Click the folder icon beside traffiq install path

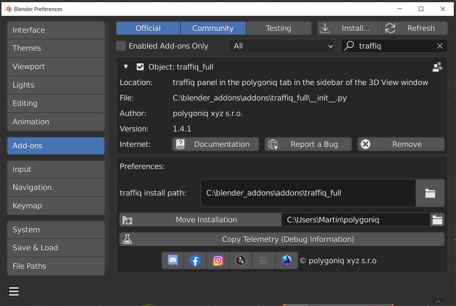430,193
